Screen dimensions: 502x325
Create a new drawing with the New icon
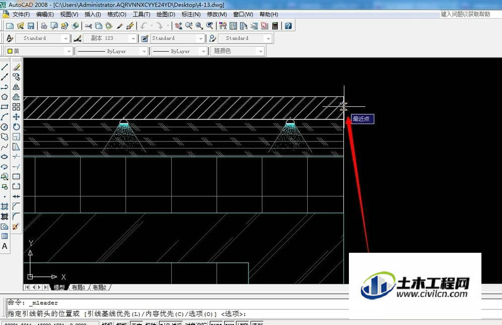10,26
